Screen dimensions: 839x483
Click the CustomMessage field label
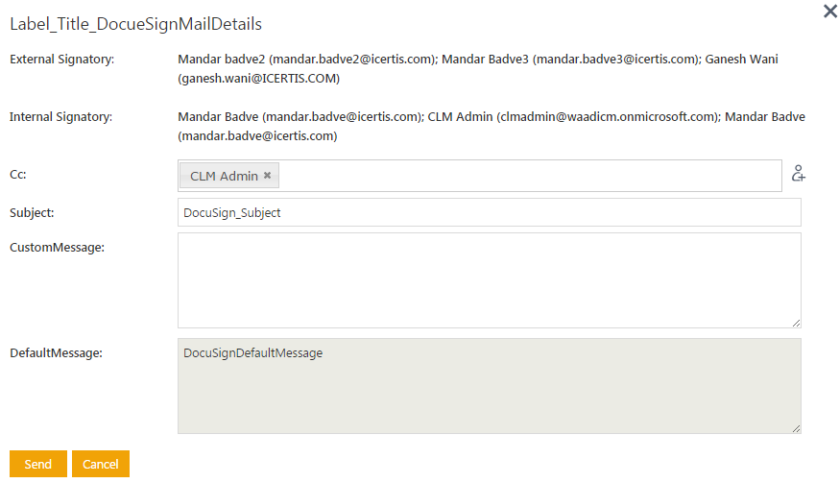[57, 247]
